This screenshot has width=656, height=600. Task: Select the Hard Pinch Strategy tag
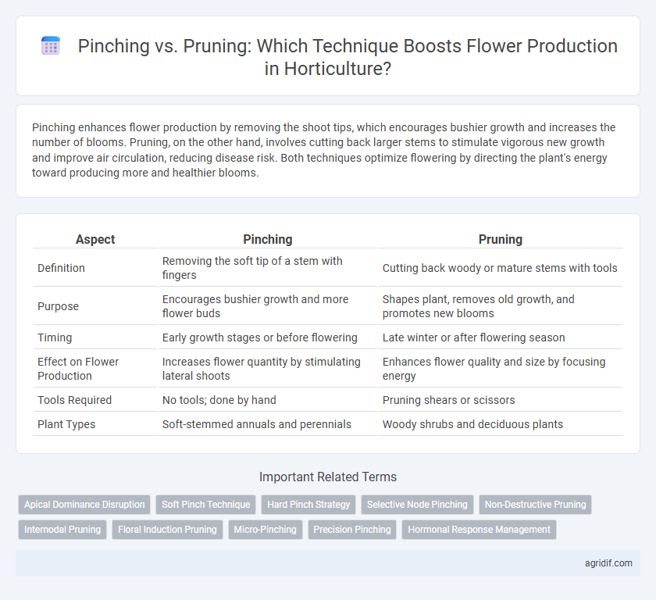coord(308,505)
